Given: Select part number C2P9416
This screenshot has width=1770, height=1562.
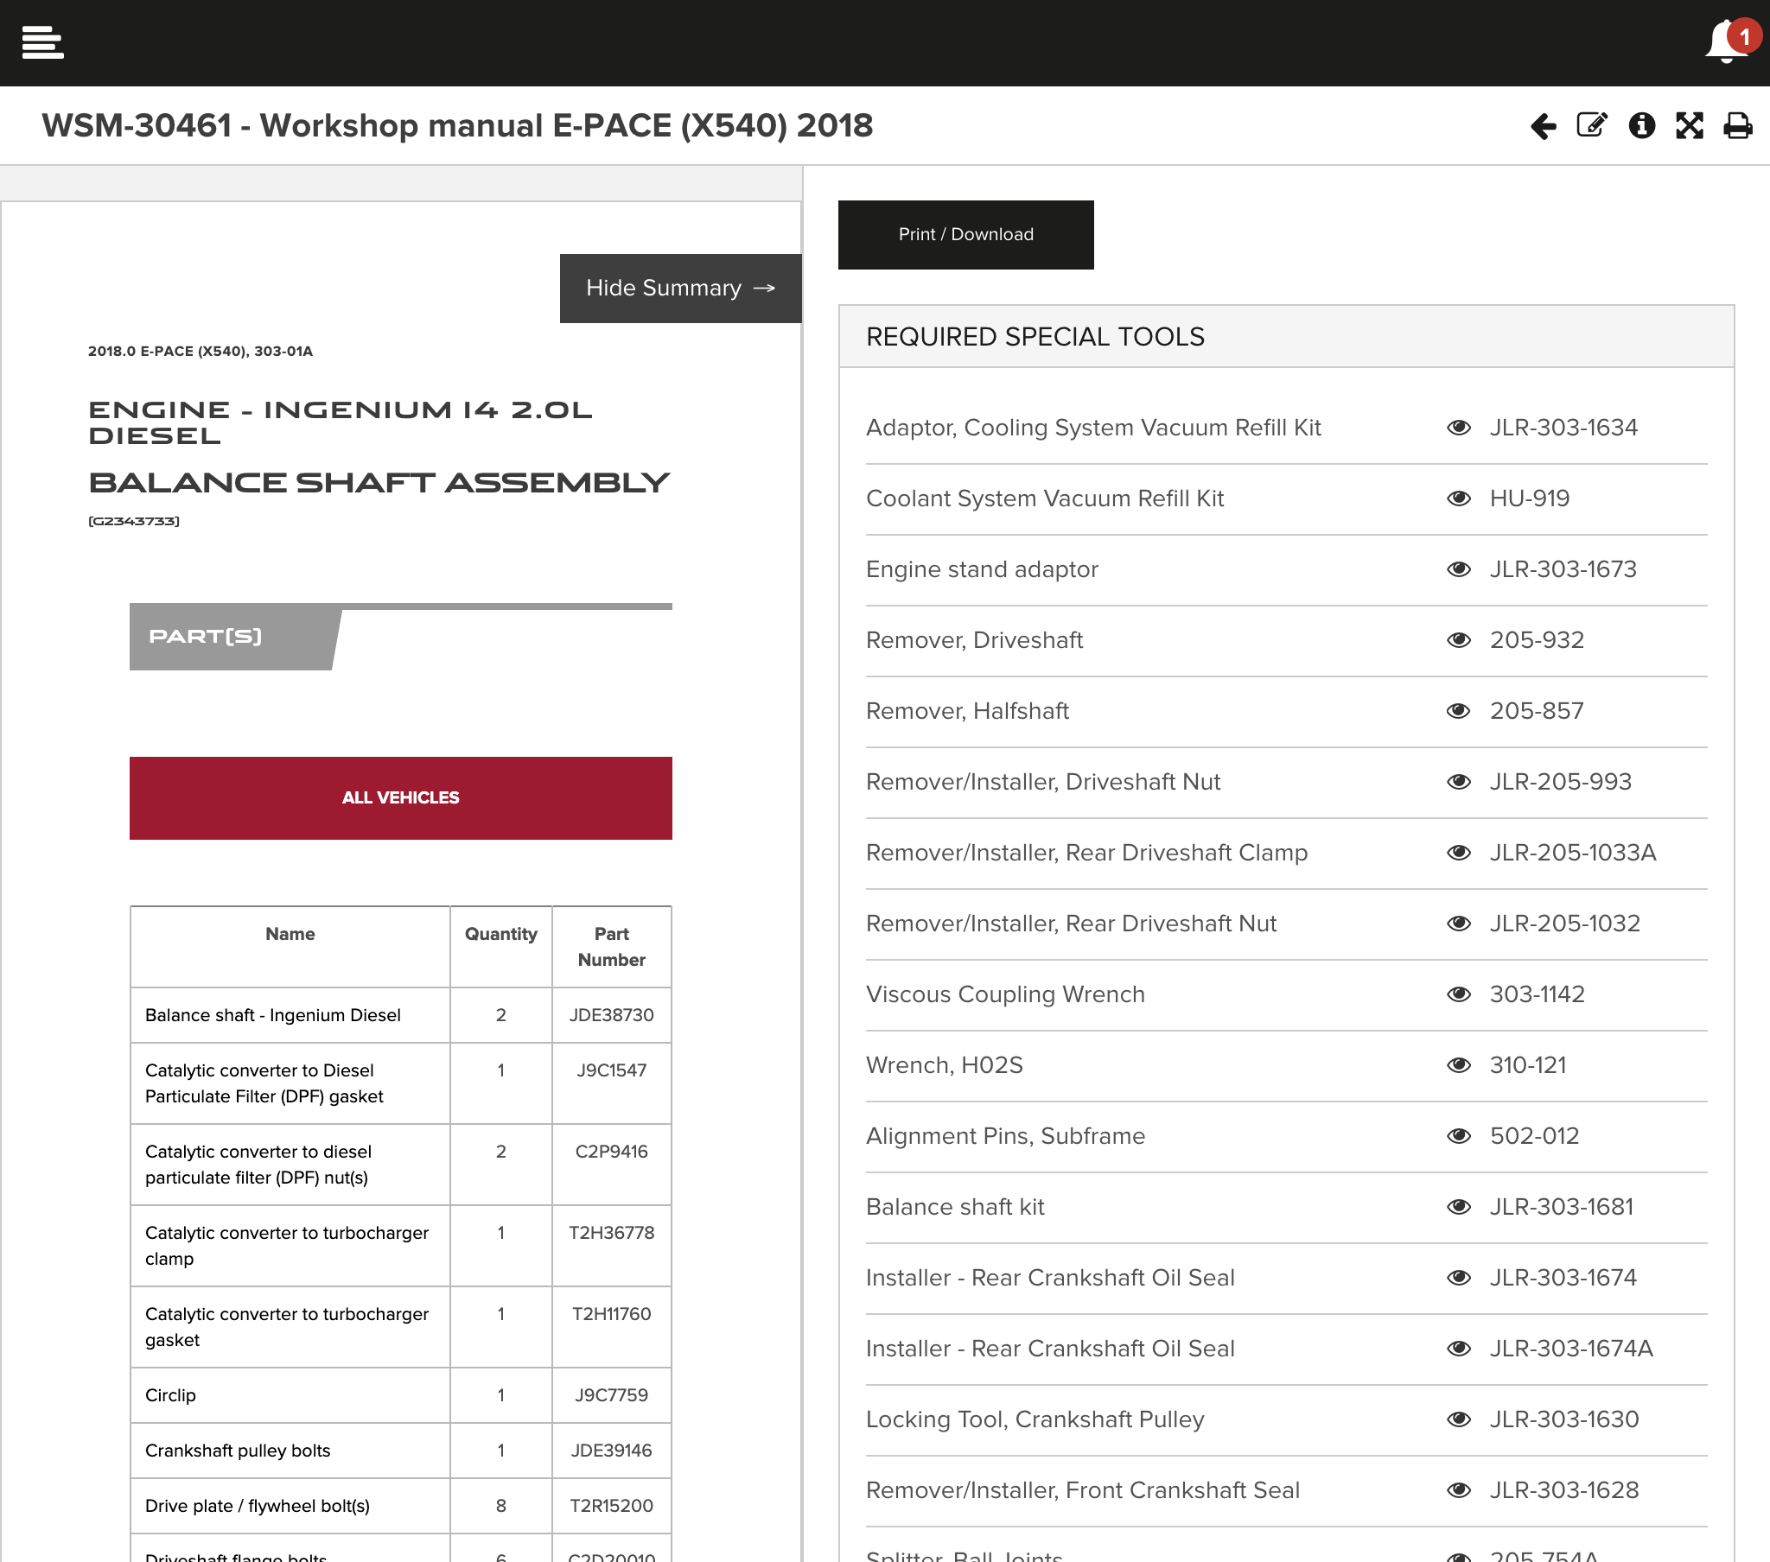Looking at the screenshot, I should (x=611, y=1152).
